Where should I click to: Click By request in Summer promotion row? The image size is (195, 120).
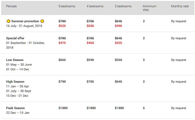coord(179,21)
